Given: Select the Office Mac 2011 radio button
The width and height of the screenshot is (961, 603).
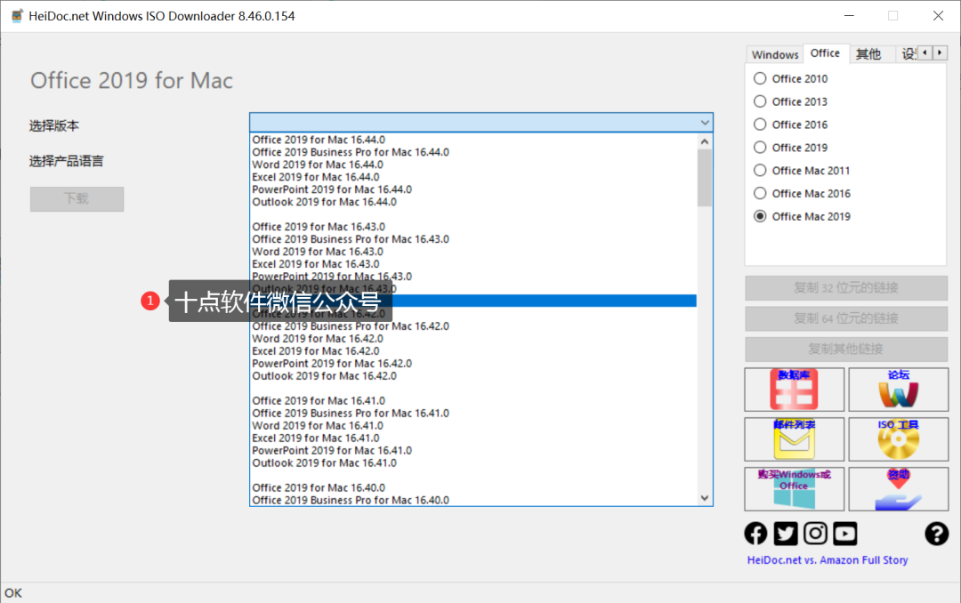Looking at the screenshot, I should [760, 171].
